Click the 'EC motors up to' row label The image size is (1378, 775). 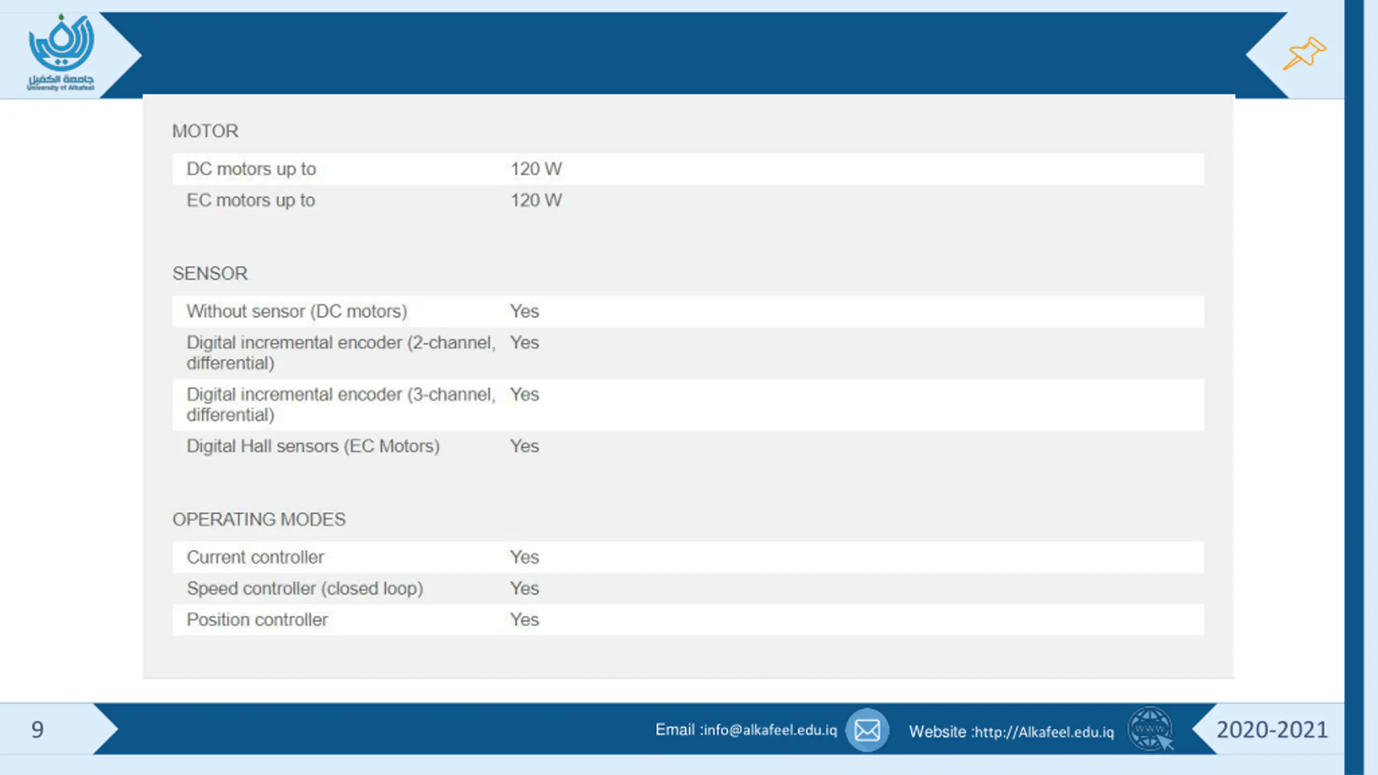250,200
